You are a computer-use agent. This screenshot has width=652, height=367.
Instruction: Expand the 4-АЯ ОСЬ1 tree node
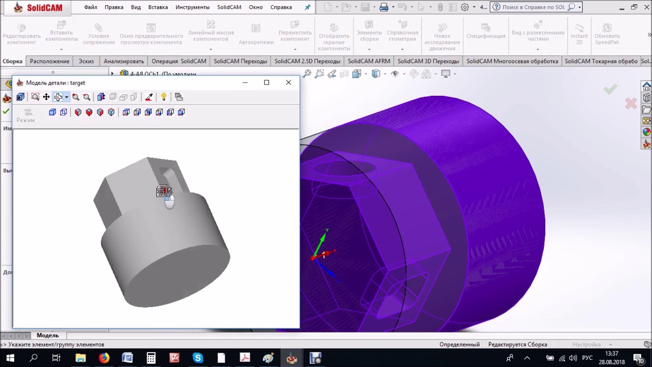coord(113,74)
